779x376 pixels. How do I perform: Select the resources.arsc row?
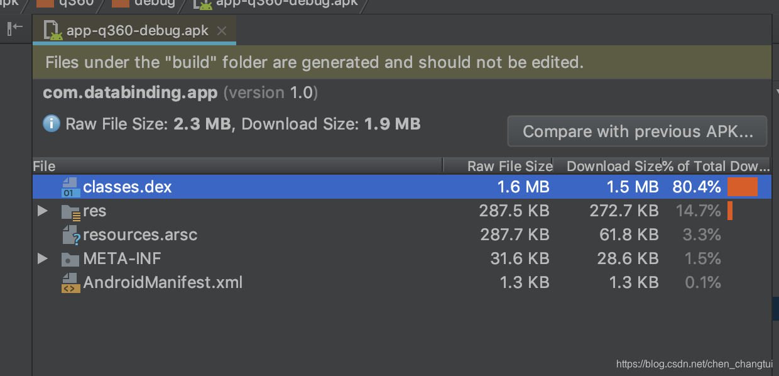coord(401,235)
